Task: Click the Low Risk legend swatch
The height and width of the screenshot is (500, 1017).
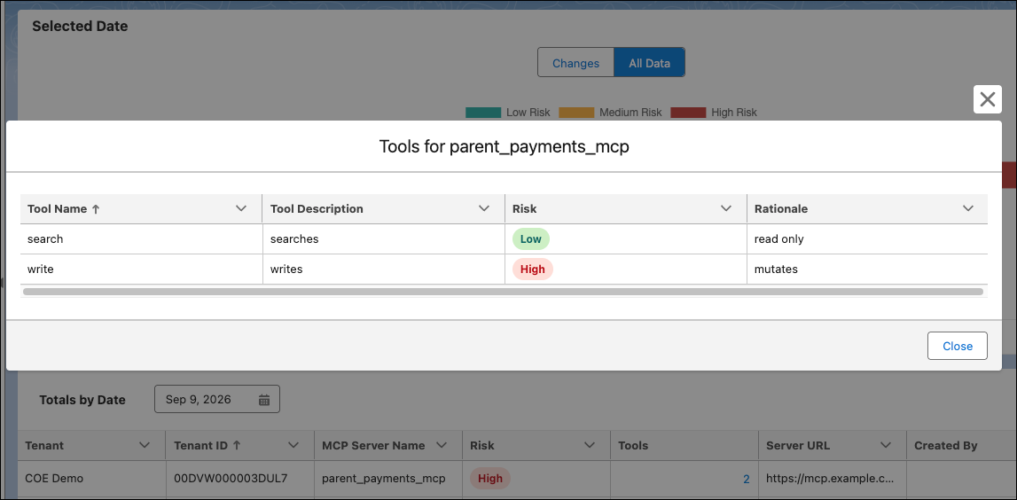Action: [x=483, y=113]
